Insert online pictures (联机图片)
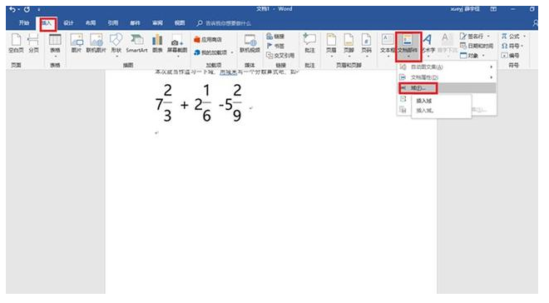Screen dimensions: 549x303 click(x=96, y=43)
